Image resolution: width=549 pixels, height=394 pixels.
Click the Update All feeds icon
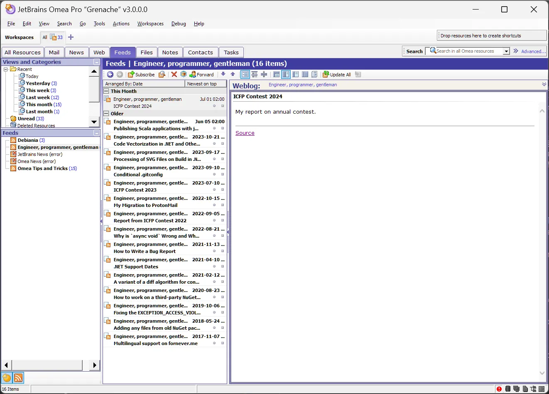pyautogui.click(x=326, y=74)
